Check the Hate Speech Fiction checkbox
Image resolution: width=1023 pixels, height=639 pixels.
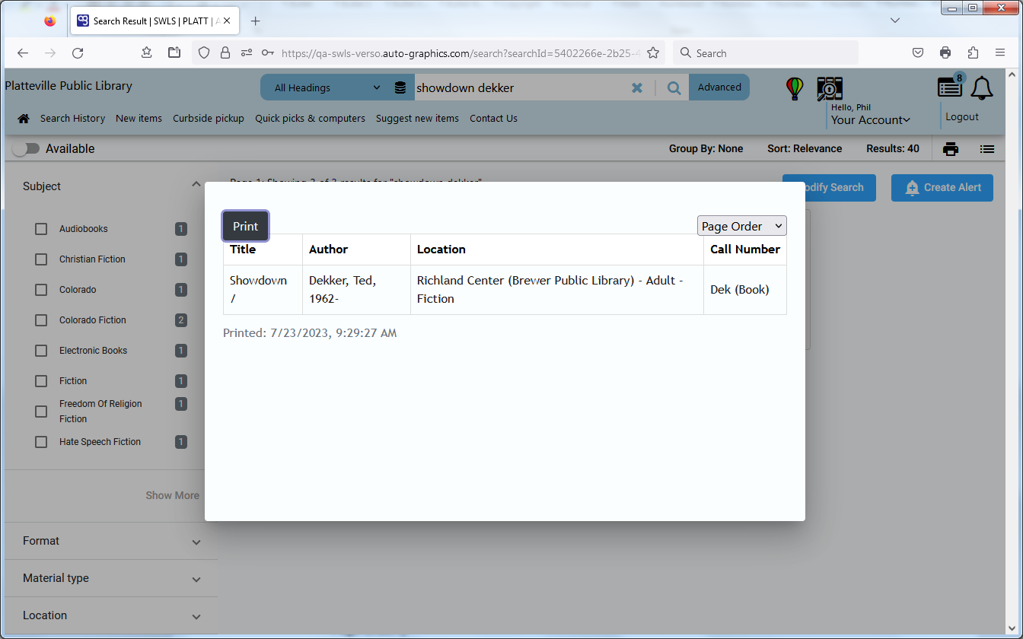click(x=41, y=442)
